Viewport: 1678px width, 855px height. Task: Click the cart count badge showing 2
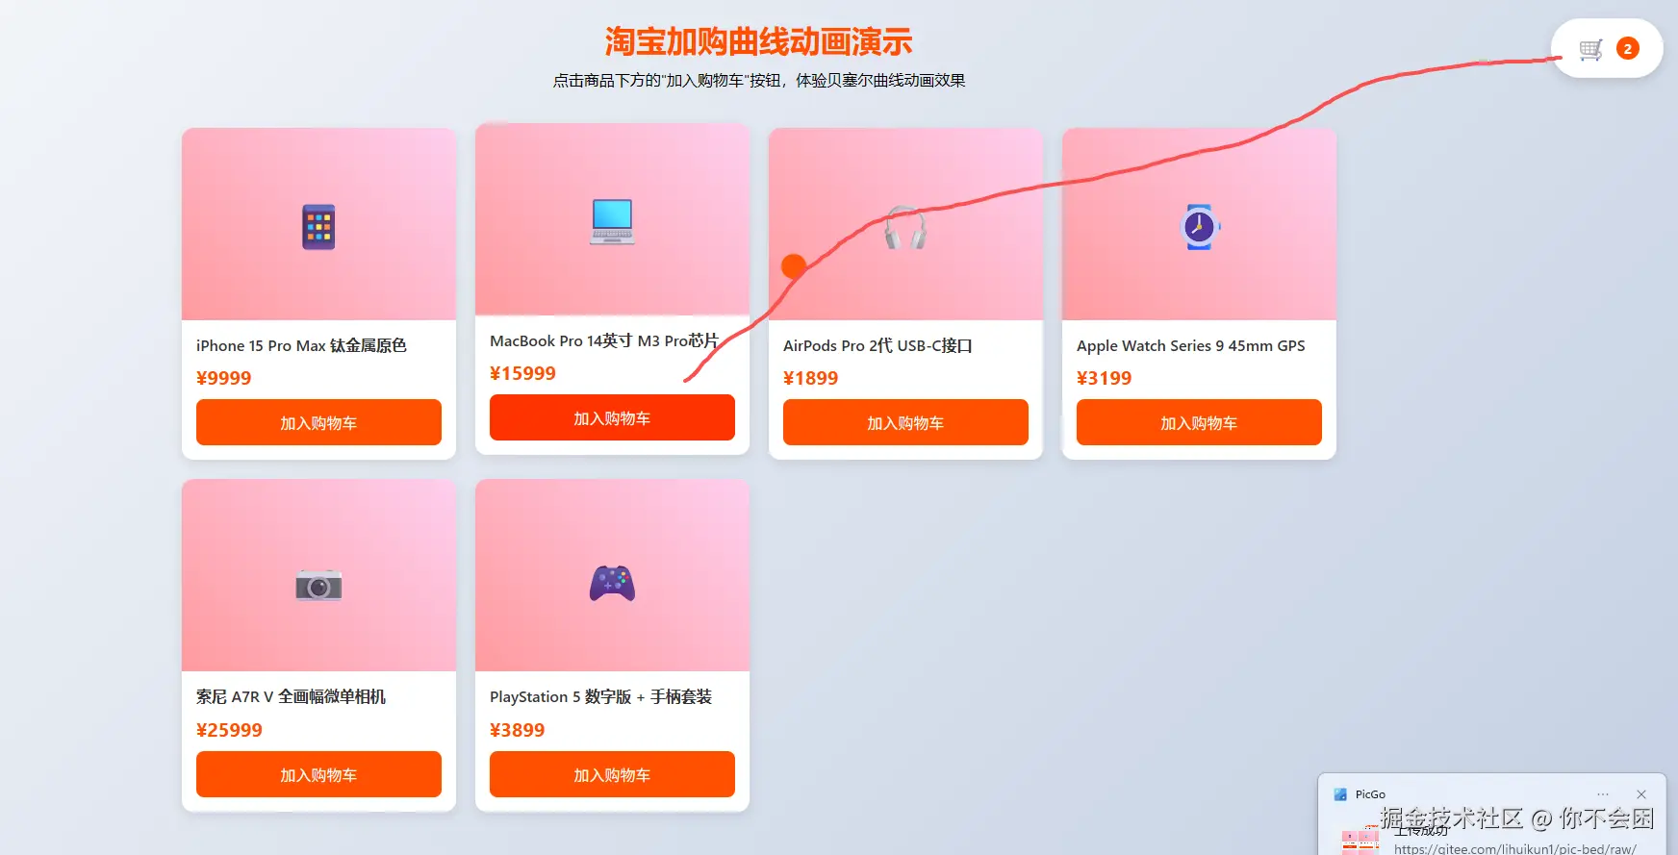(1628, 49)
